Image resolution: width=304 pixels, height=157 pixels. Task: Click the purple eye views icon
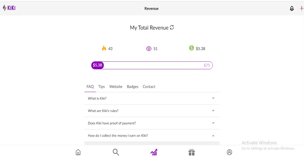click(x=149, y=49)
